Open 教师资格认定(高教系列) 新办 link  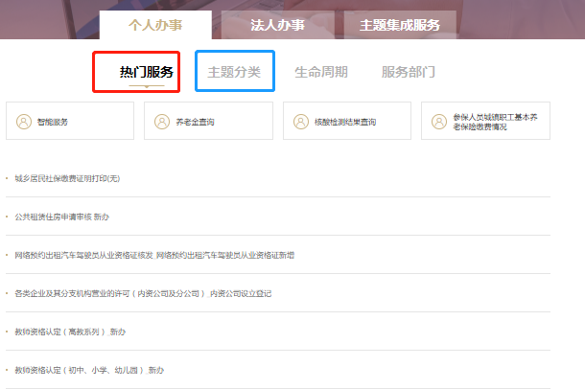click(70, 332)
